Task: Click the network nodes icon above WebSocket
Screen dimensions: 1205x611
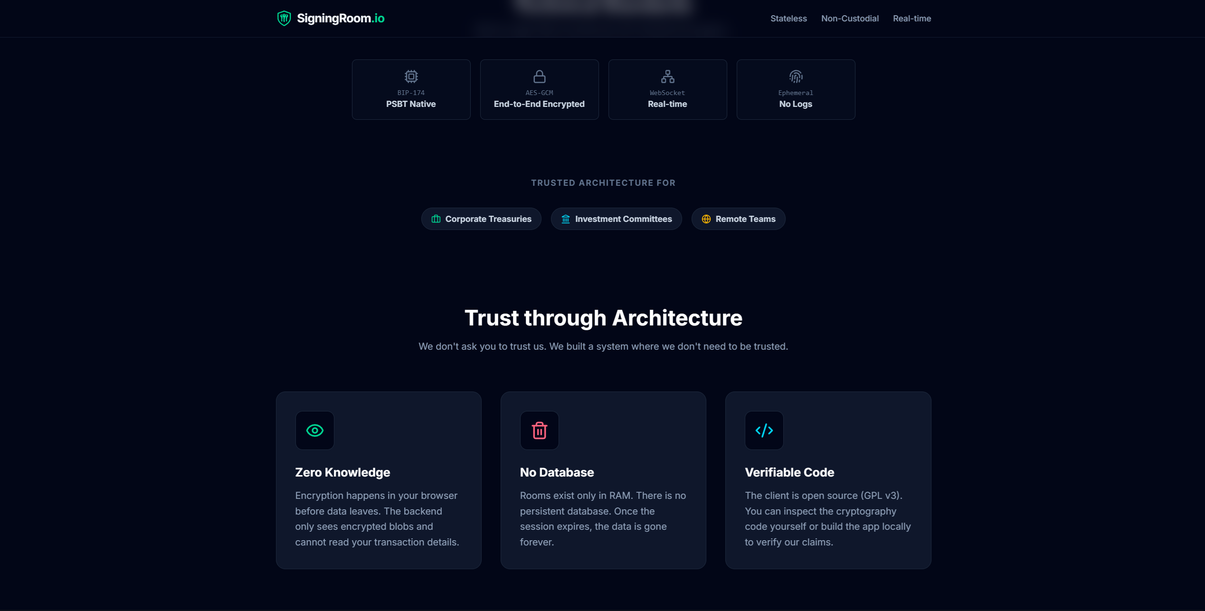Action: (x=667, y=76)
